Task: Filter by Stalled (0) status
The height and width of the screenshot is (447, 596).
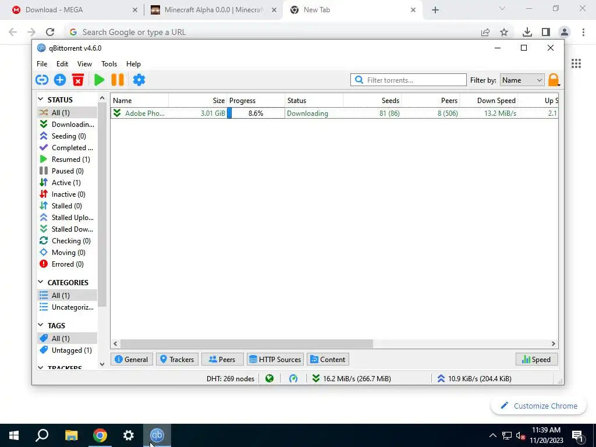Action: coord(68,206)
